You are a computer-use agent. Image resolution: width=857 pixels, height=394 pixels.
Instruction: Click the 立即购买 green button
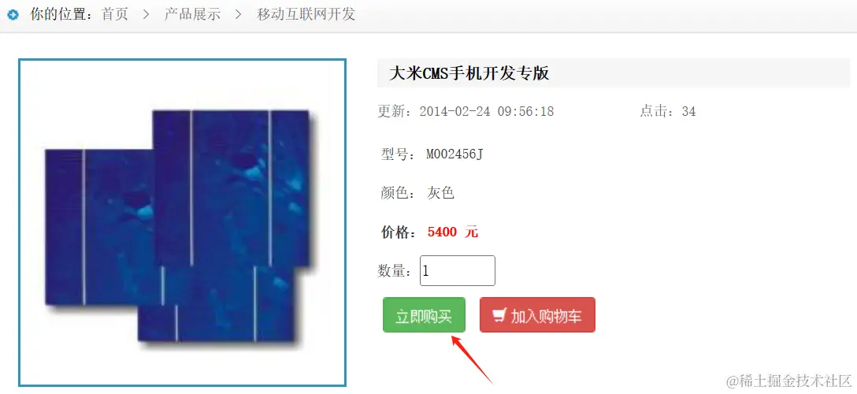click(424, 314)
